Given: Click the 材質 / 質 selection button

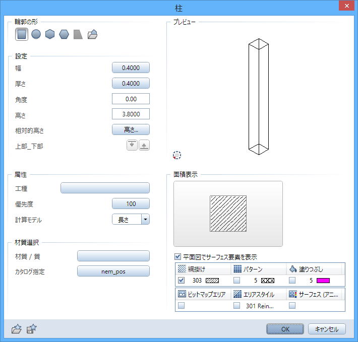Looking at the screenshot, I should (113, 256).
